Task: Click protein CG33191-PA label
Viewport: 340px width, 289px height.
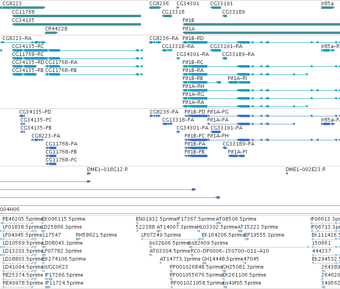Action: [227, 128]
